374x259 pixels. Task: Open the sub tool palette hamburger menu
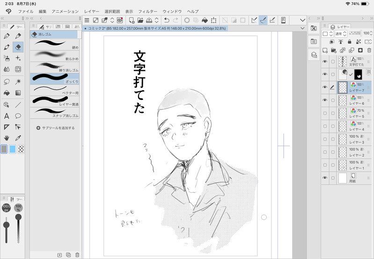(x=33, y=26)
